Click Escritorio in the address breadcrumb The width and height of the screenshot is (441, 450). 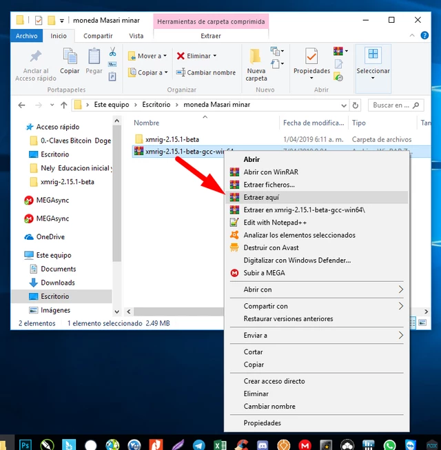tap(156, 105)
